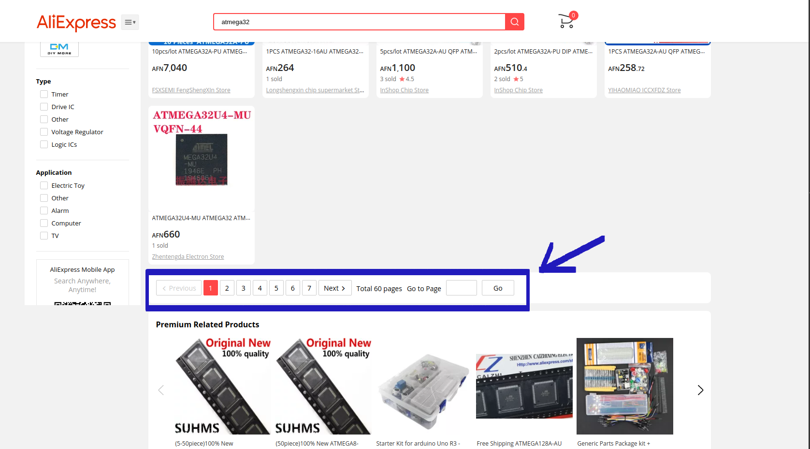The height and width of the screenshot is (449, 810).
Task: Visit InShop Chip Store under 5pcs/lot item
Action: 404,90
